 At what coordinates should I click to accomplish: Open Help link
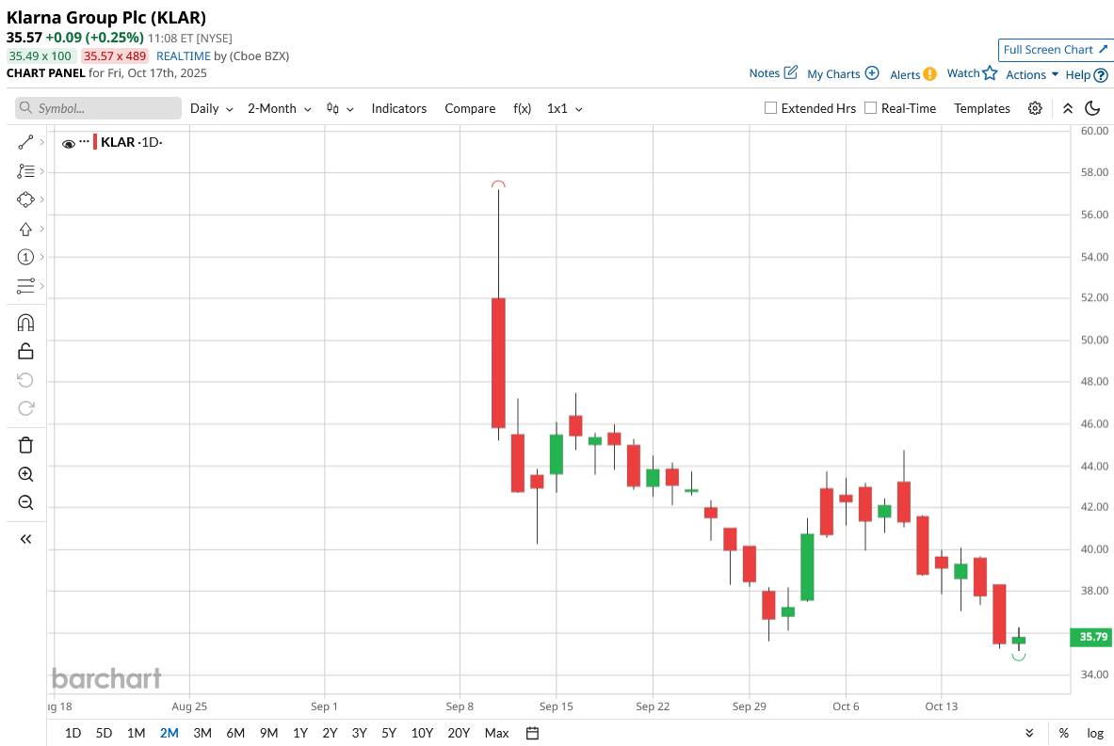point(1087,74)
